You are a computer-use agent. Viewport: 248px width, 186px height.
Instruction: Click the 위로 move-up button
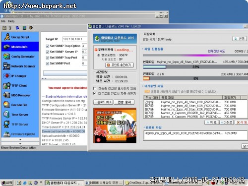point(211,123)
